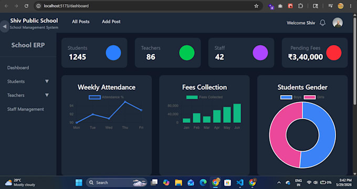
Task: Click the blue circle on Students card
Action: [113, 53]
